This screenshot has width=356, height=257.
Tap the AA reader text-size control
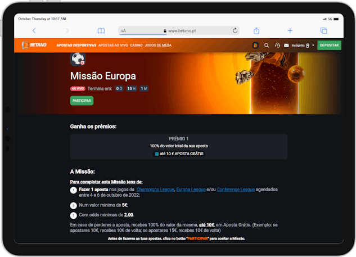click(123, 31)
